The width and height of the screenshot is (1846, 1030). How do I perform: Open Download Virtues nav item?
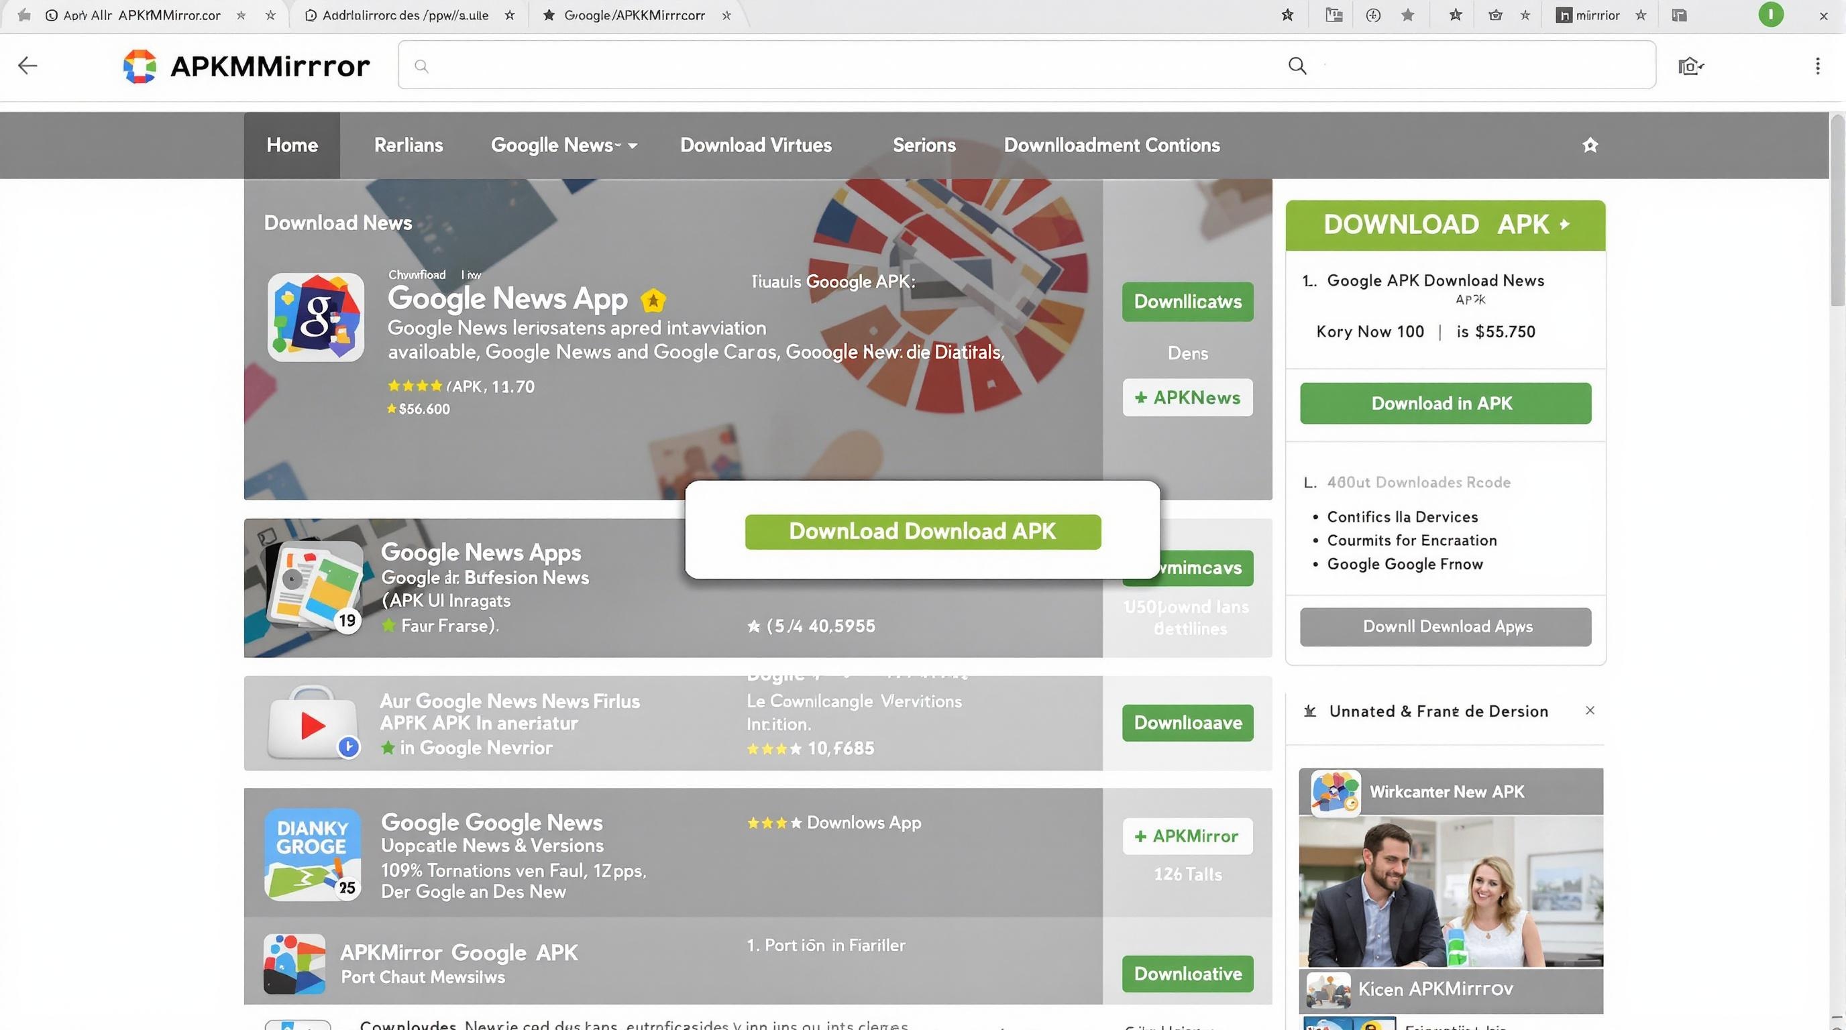point(755,146)
